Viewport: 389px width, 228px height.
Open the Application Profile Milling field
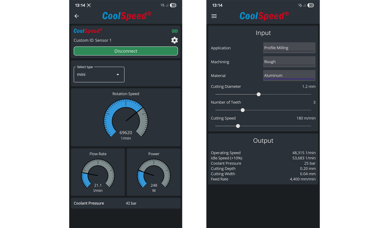pos(289,48)
